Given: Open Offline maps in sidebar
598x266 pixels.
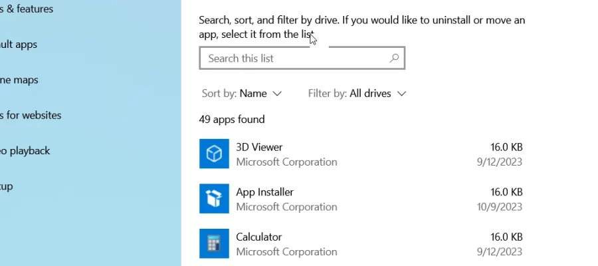Looking at the screenshot, I should 19,80.
